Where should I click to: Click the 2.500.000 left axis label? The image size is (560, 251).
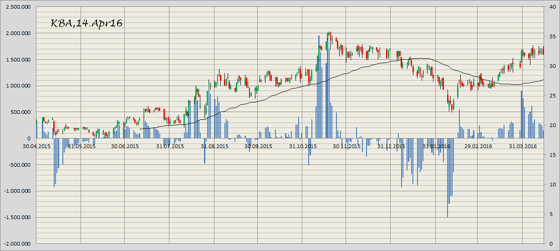tap(18, 7)
